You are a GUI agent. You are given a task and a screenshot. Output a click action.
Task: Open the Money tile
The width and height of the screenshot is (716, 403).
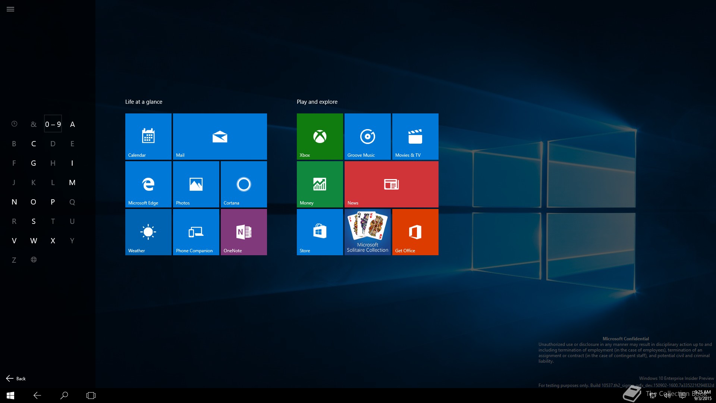click(320, 184)
